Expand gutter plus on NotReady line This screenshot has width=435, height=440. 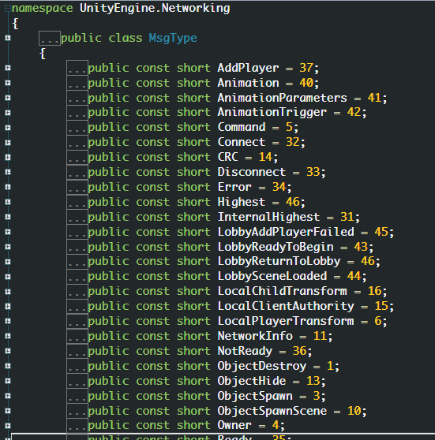(8, 351)
